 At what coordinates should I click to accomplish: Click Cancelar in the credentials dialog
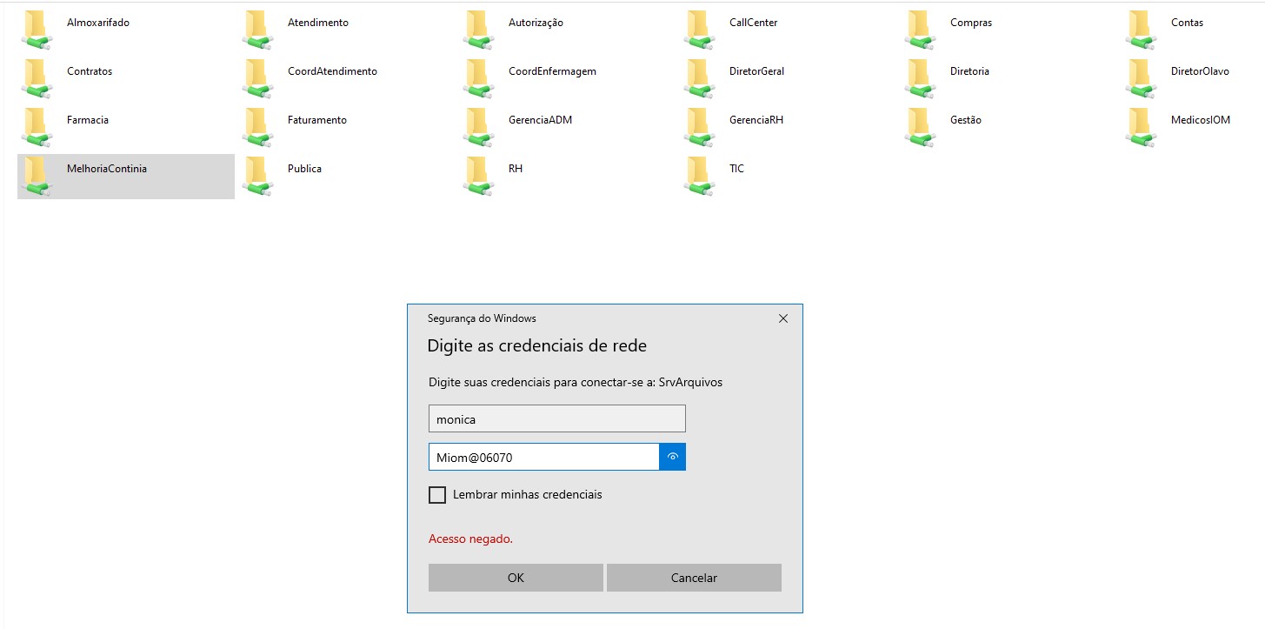694,578
